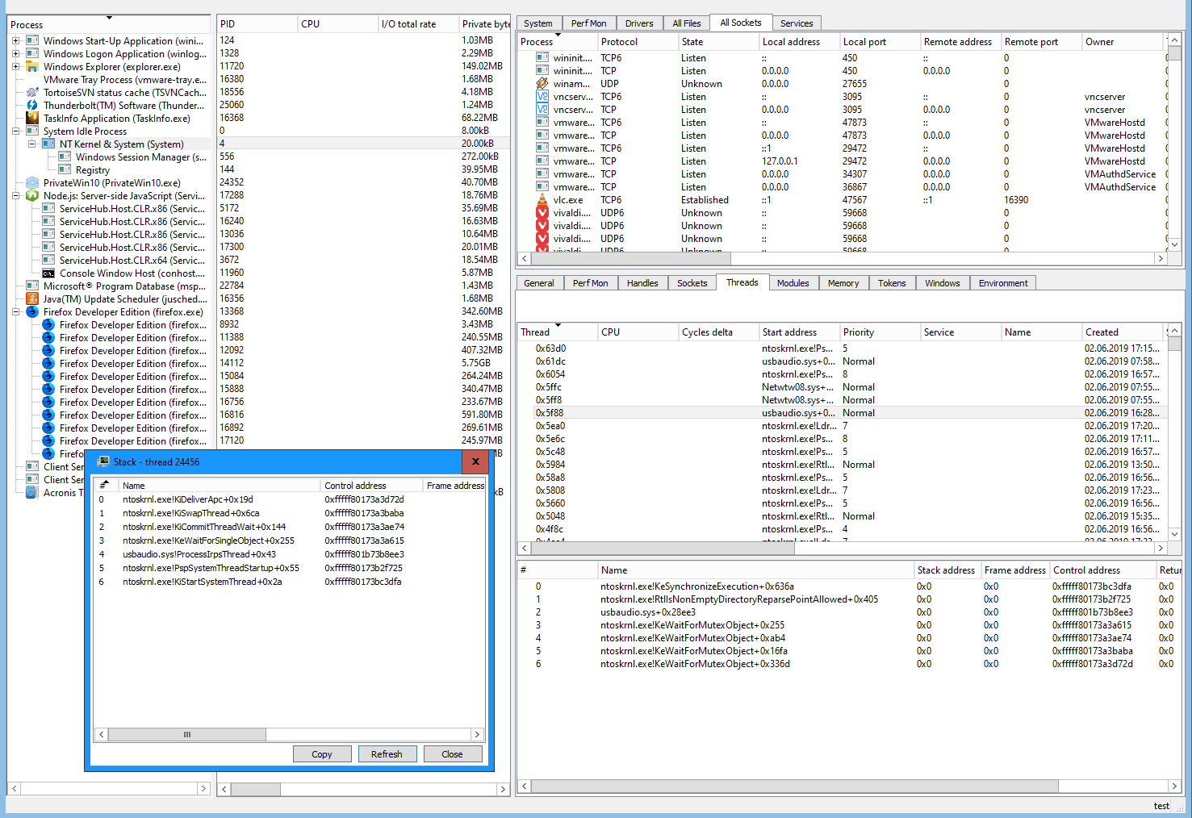
Task: Click the Copy button in Stack dialog
Action: (x=322, y=754)
